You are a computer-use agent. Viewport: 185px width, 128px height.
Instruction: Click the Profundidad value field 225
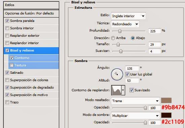pos(155,31)
